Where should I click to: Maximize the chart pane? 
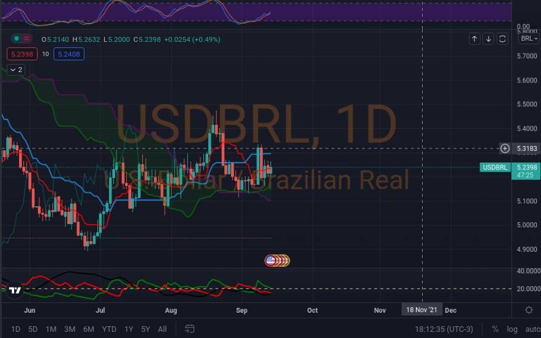pos(502,39)
